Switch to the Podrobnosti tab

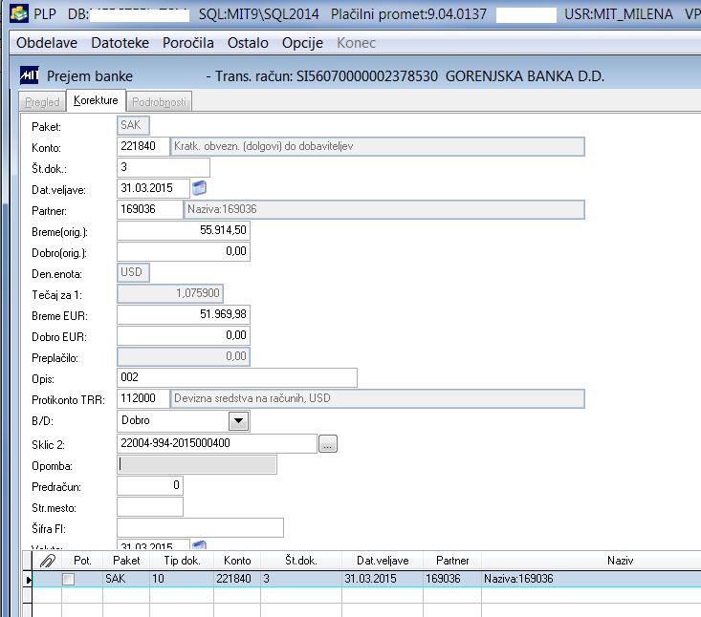click(159, 101)
